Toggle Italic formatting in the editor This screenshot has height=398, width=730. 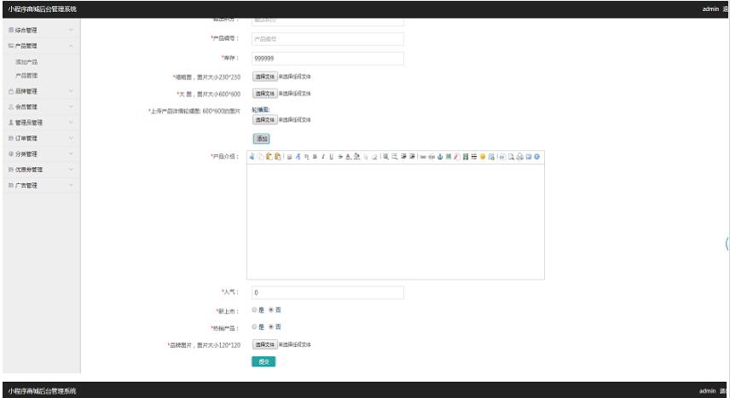click(x=323, y=157)
